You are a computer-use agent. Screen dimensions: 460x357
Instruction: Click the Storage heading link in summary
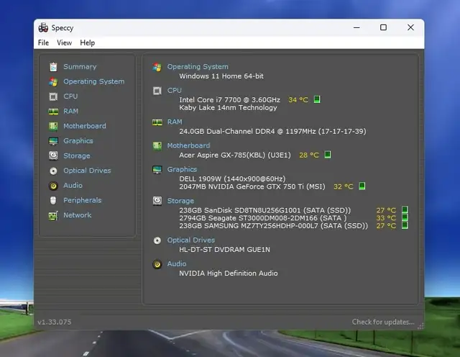(180, 201)
